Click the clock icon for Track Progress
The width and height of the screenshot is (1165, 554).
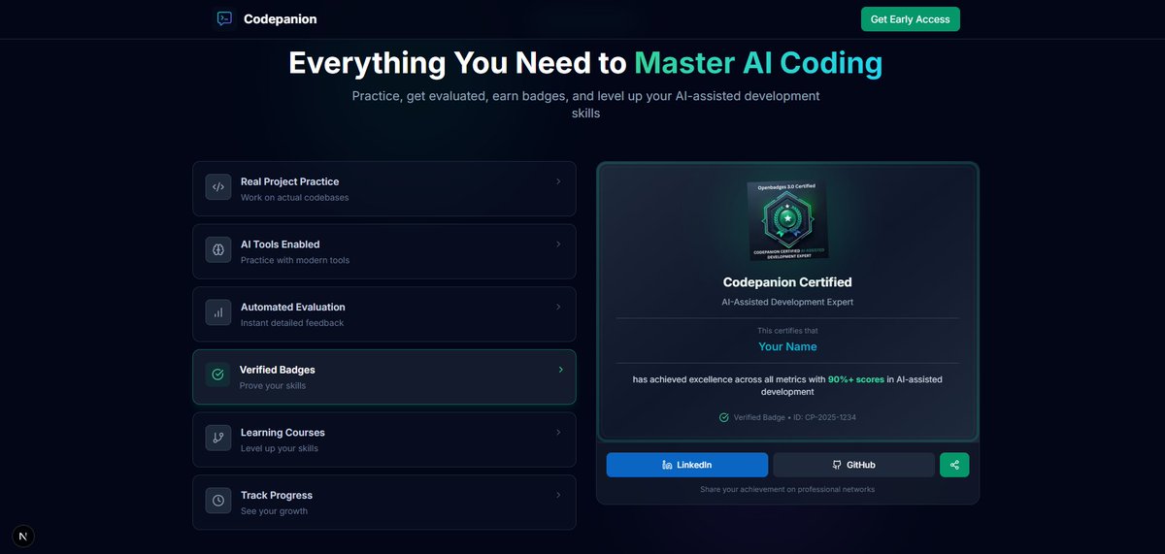tap(218, 501)
